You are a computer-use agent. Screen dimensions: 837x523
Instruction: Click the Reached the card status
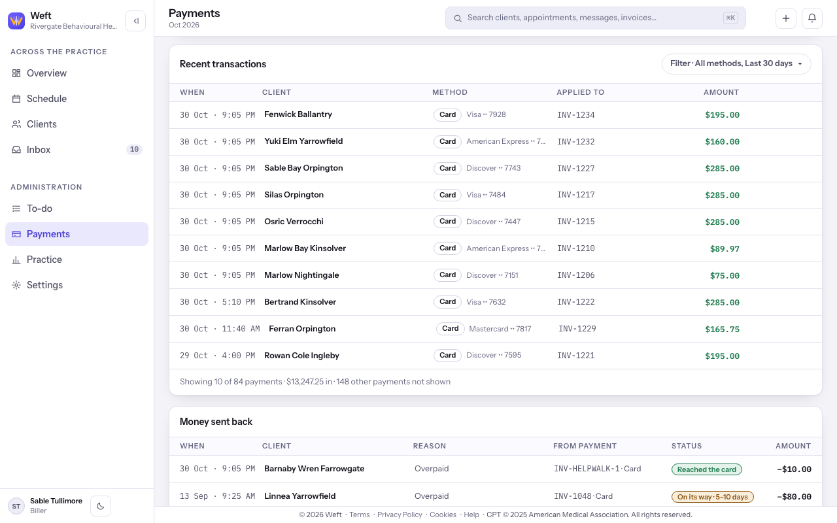coord(707,469)
